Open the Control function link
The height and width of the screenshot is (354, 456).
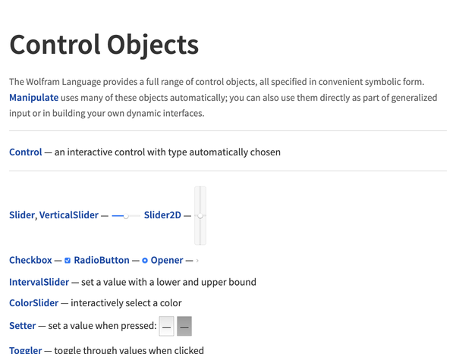pos(26,152)
